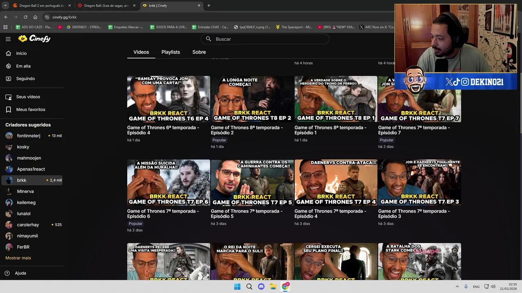Open Game of Thrones T7 EP 4 thumbnail
This screenshot has width=522, height=293.
click(336, 183)
